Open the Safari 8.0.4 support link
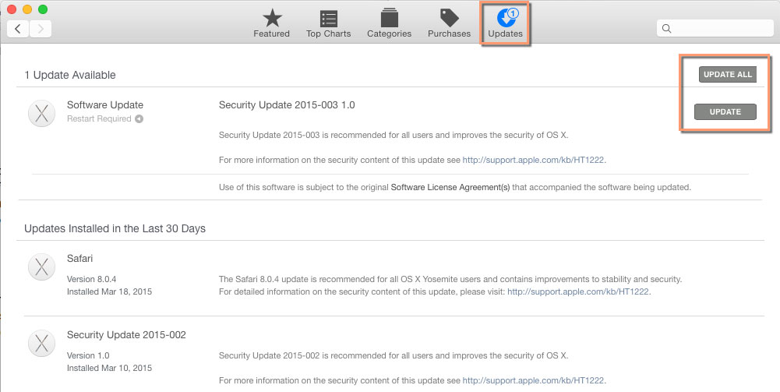 tap(578, 292)
